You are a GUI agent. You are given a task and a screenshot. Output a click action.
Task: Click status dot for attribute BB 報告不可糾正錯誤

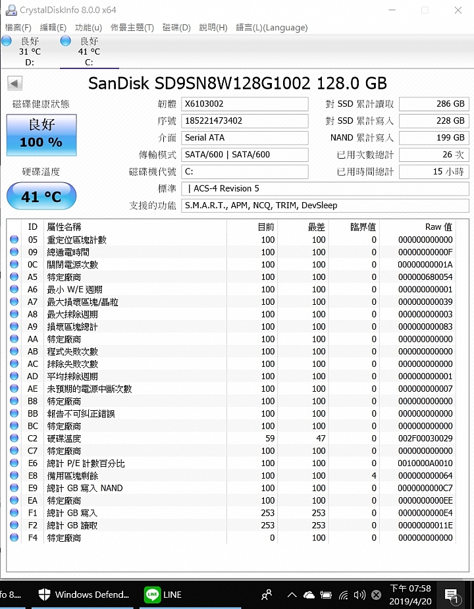(14, 413)
